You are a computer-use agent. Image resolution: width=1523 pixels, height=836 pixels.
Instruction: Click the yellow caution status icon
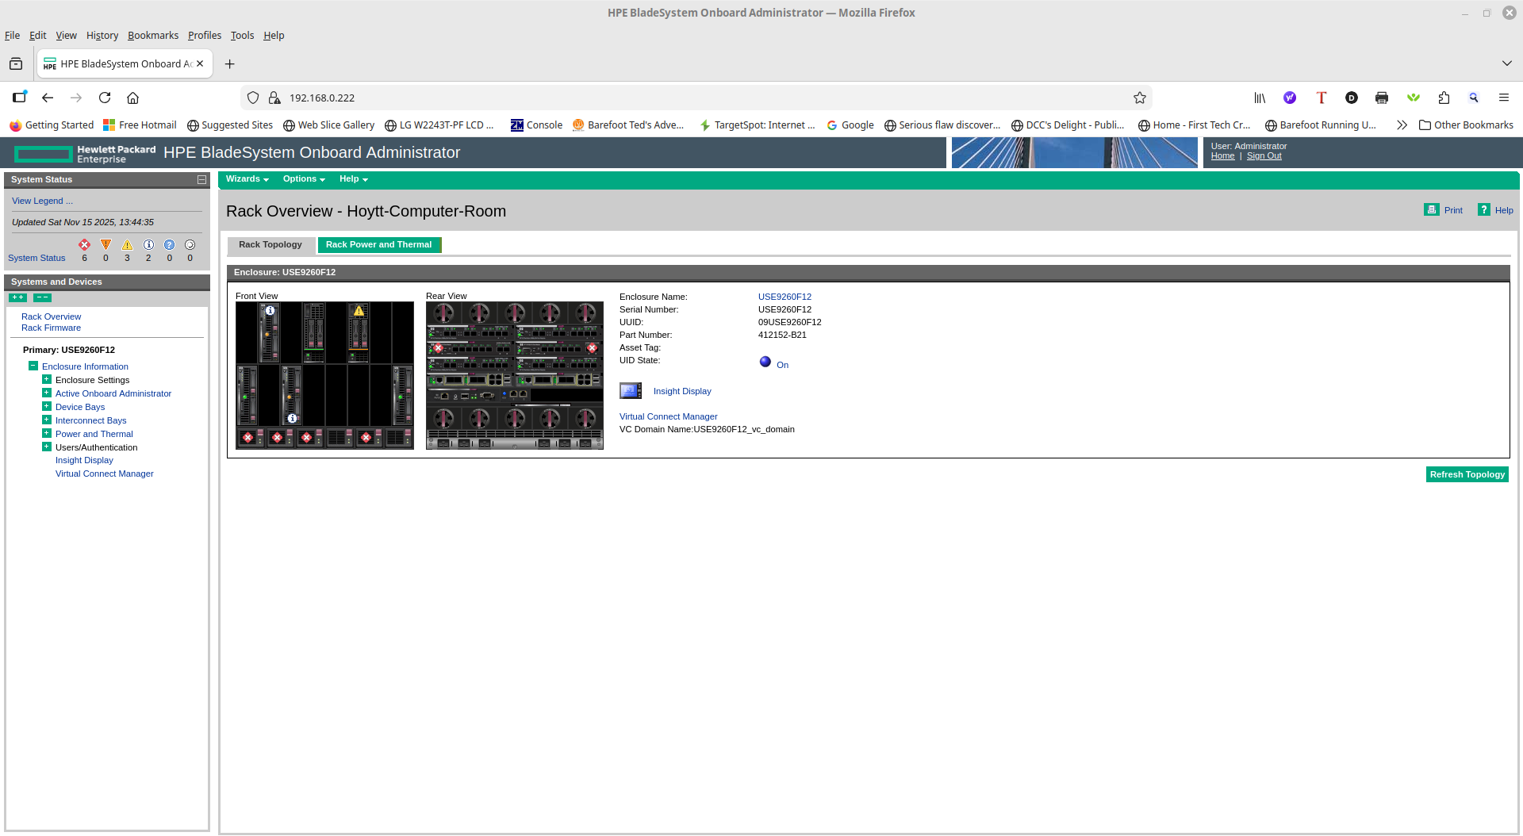pyautogui.click(x=127, y=245)
